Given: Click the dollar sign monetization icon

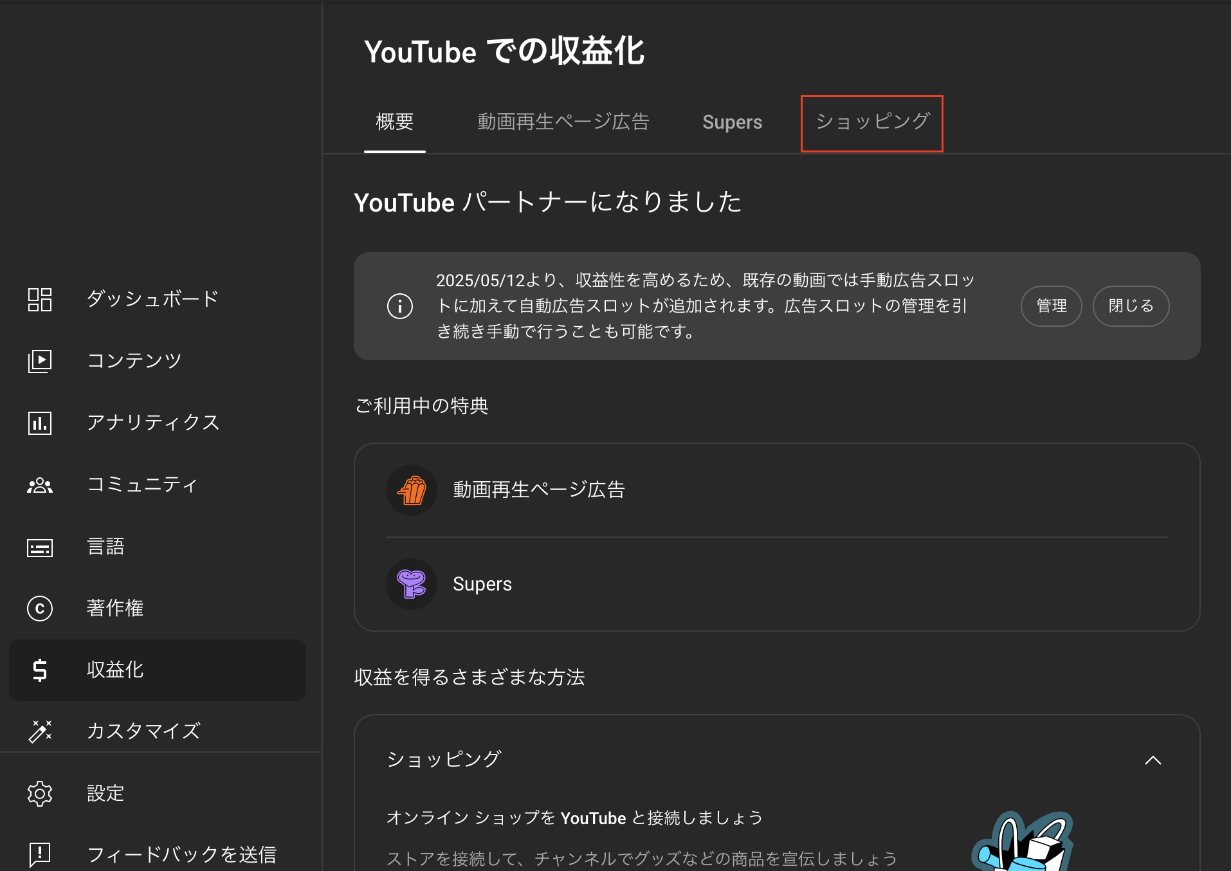Looking at the screenshot, I should [x=40, y=670].
